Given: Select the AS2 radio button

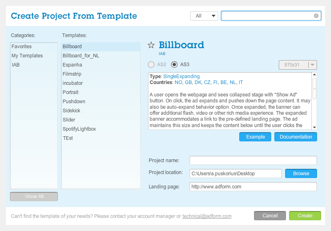Looking at the screenshot, I should [x=151, y=65].
